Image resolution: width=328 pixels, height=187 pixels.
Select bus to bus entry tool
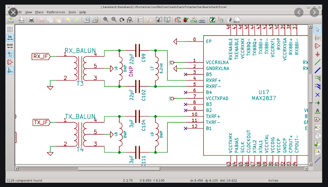point(318,86)
